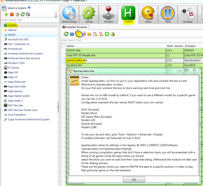Click the circled module notes icon
The width and height of the screenshot is (203, 186).
(x=78, y=34)
